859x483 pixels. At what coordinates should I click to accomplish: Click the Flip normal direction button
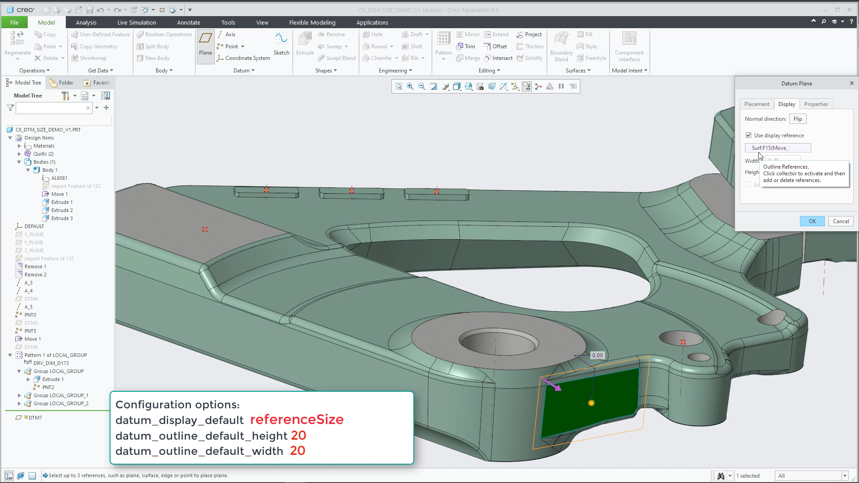click(798, 119)
